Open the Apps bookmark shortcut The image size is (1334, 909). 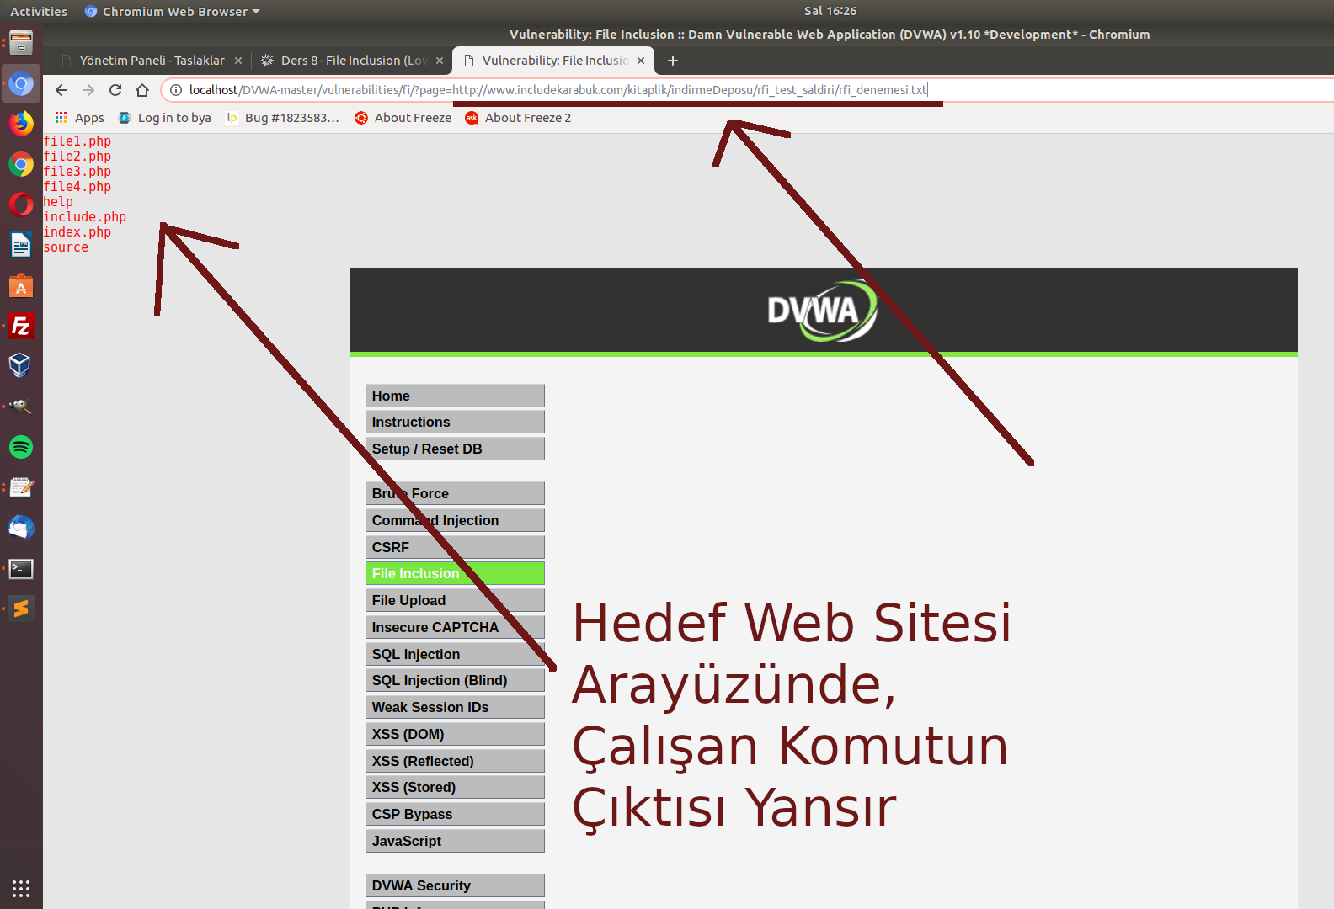(80, 118)
